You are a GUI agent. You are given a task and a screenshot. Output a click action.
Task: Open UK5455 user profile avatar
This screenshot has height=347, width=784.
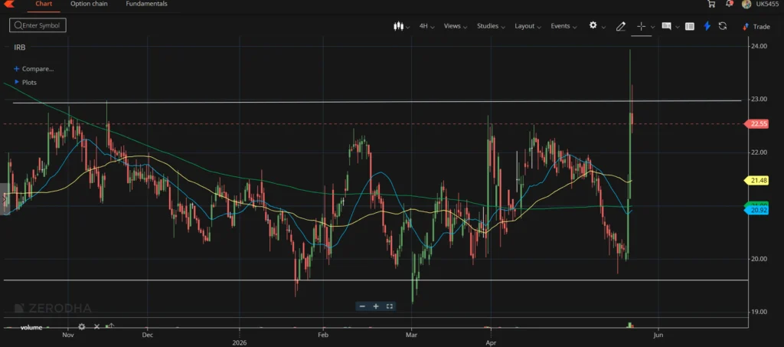746,4
